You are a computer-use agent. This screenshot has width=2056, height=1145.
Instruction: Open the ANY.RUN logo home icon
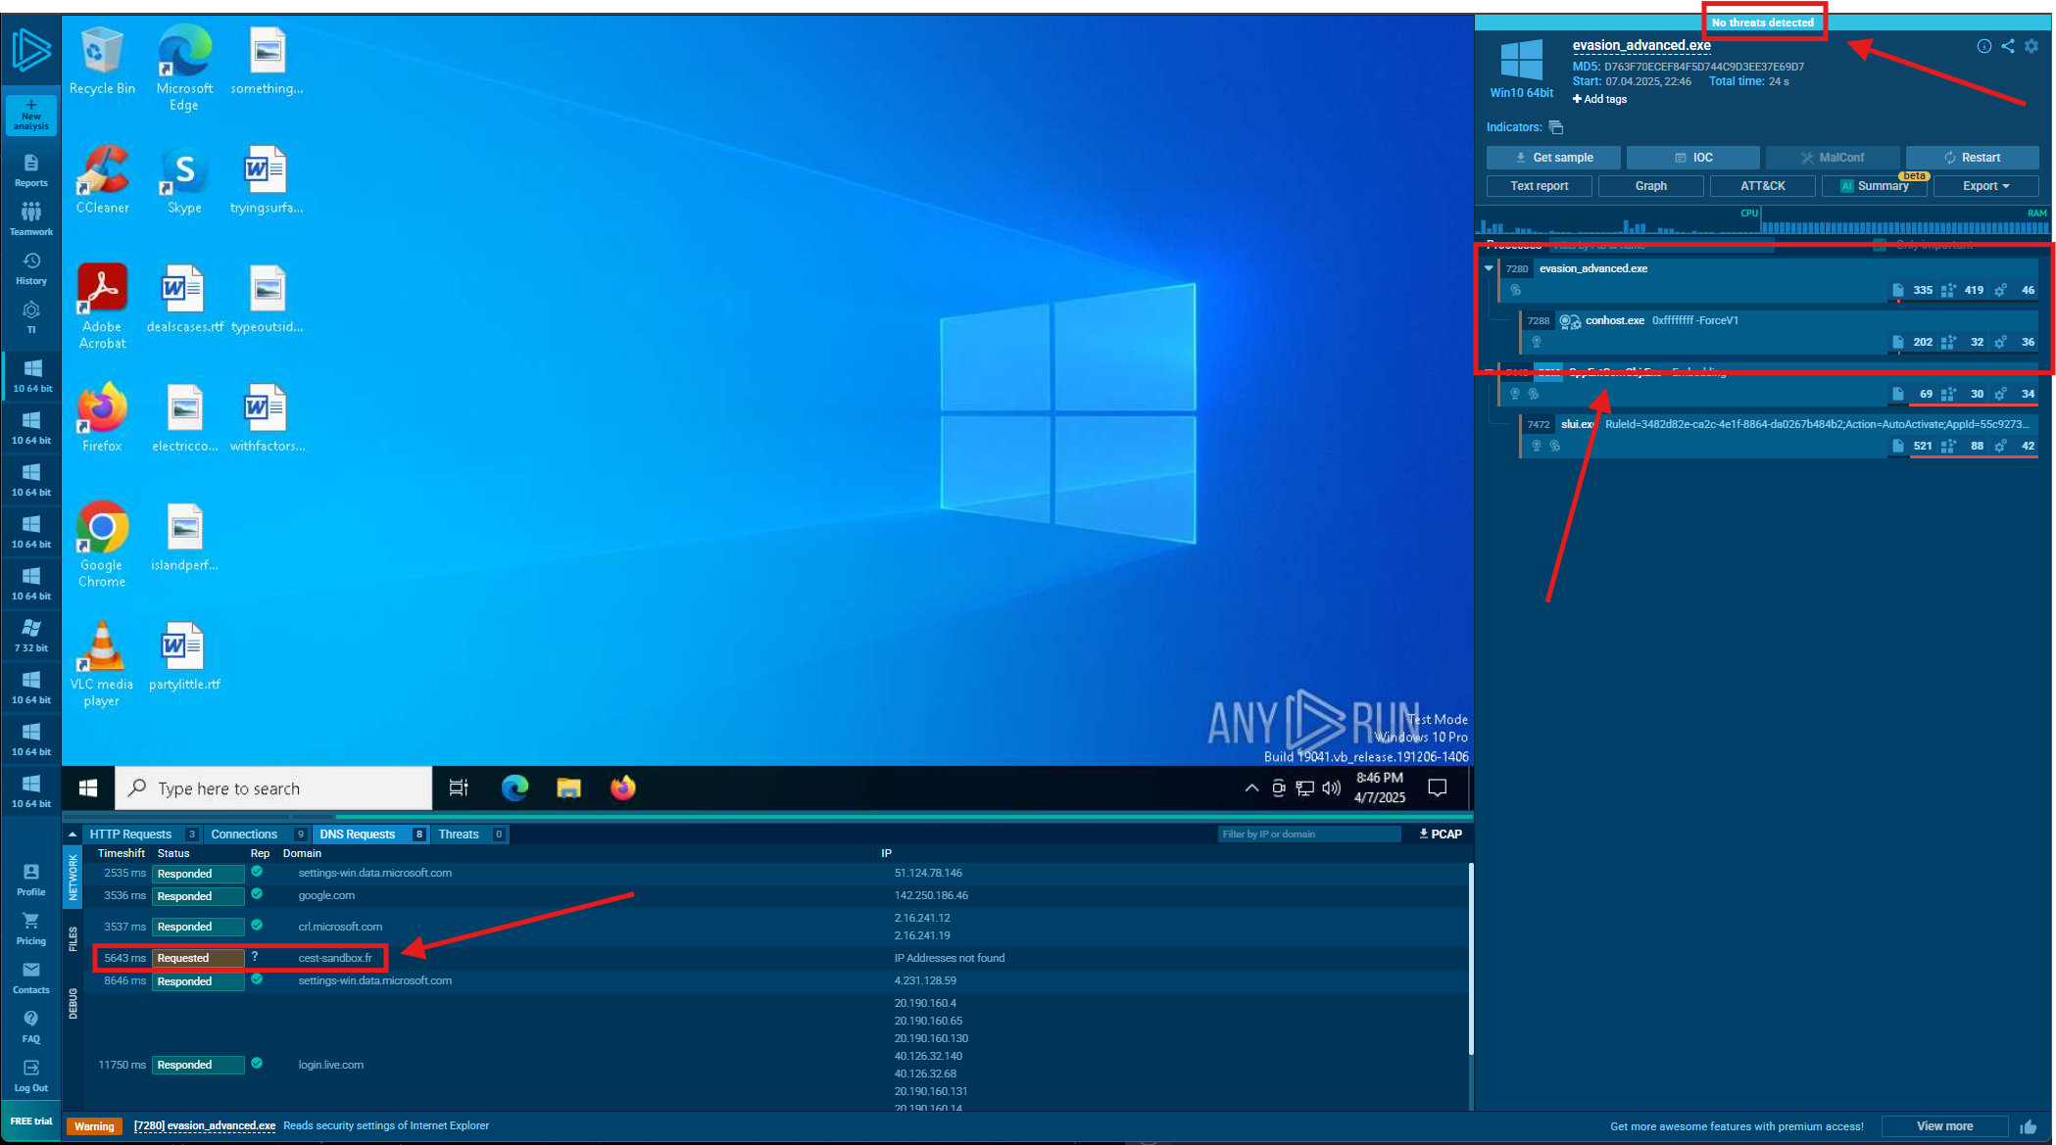(x=31, y=49)
